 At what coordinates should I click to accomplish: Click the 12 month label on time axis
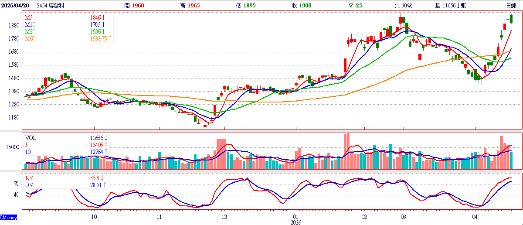pyautogui.click(x=224, y=217)
